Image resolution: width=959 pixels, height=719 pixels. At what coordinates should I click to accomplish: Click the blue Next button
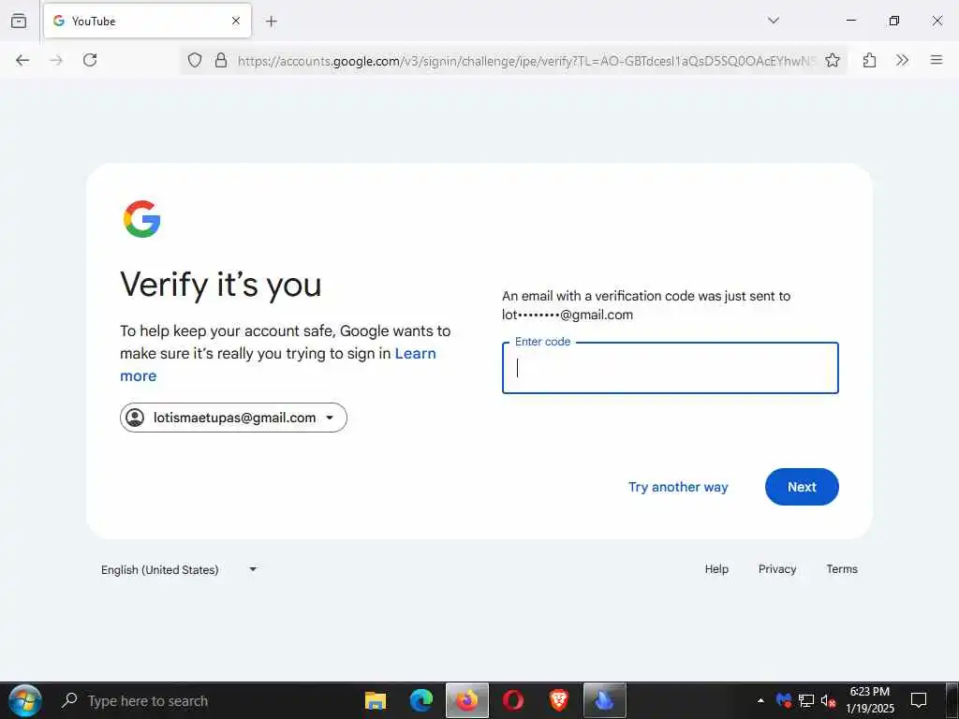coord(802,487)
